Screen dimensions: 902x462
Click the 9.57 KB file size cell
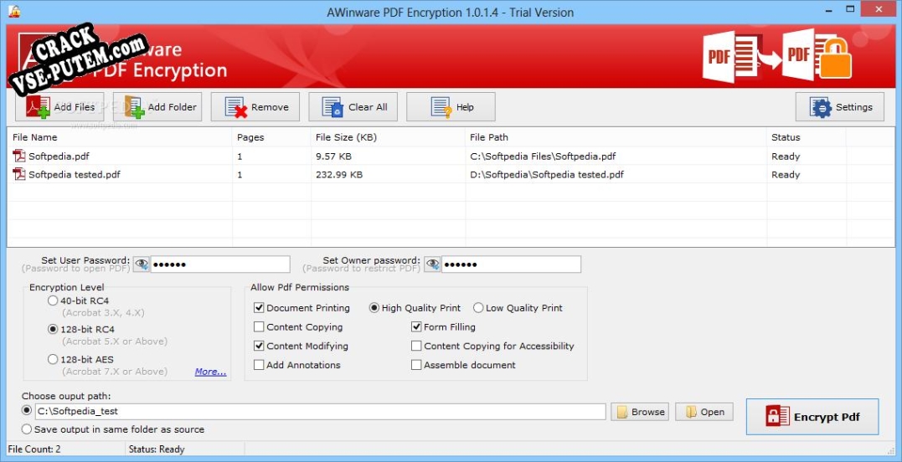click(333, 157)
